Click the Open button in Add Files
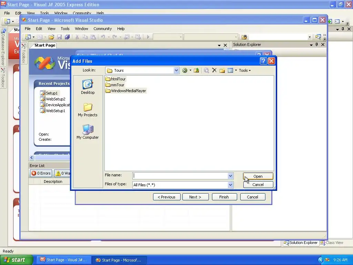 point(258,176)
